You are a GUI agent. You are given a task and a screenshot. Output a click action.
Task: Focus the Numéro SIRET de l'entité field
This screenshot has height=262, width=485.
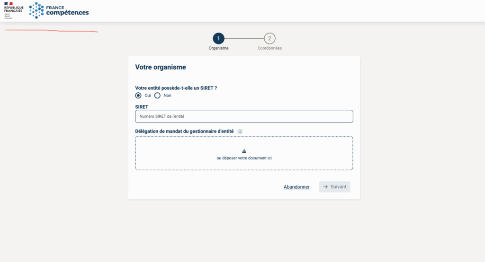(244, 116)
